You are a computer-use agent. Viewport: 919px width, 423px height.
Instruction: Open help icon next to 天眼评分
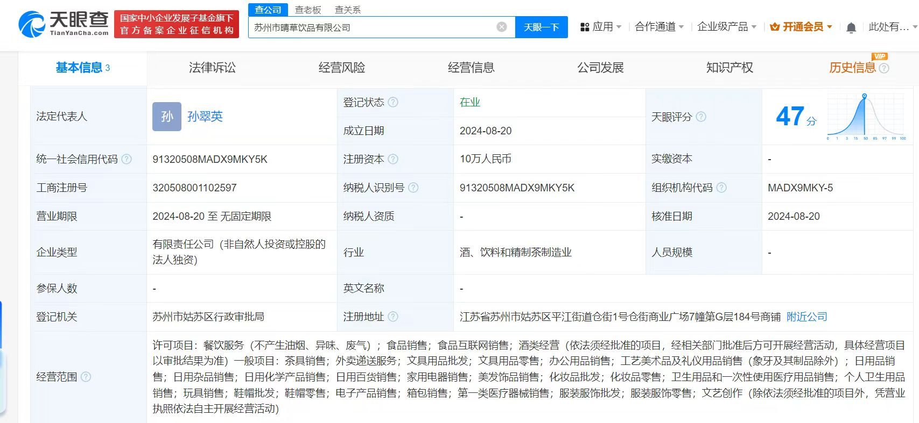pyautogui.click(x=701, y=117)
